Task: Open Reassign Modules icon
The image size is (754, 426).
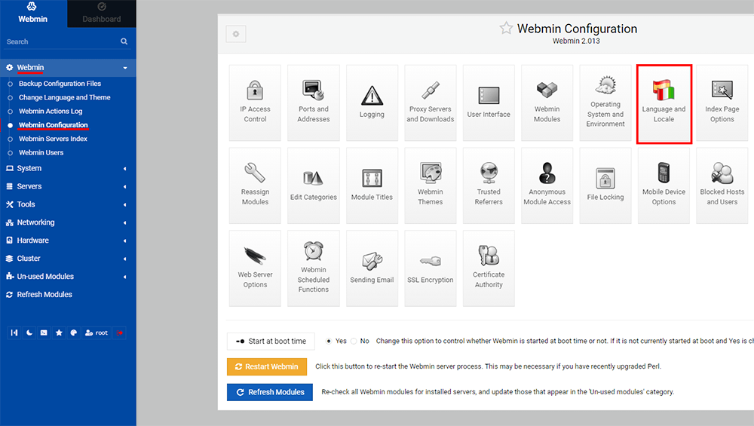Action: coord(255,185)
